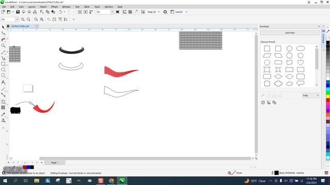Select the Interactive Fill tool
The height and width of the screenshot is (185, 330).
click(x=3, y=120)
